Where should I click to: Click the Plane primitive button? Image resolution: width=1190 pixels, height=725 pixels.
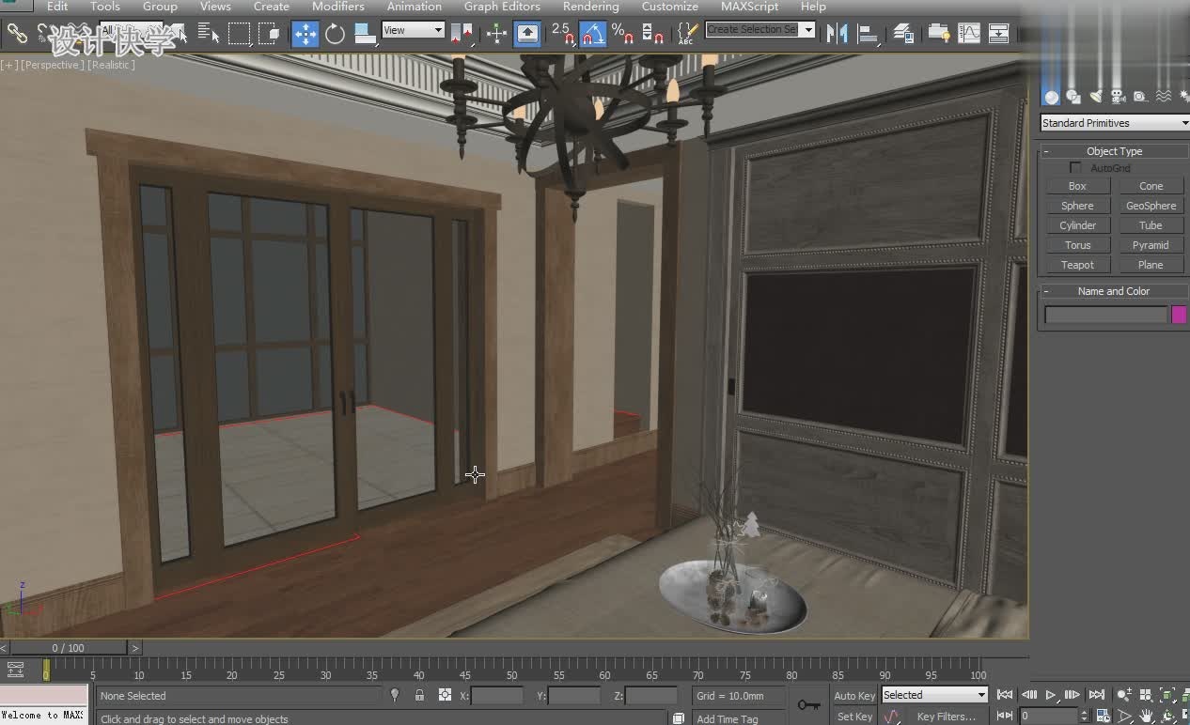[x=1151, y=265]
